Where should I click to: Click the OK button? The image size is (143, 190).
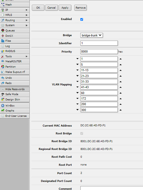pyautogui.click(x=38, y=8)
